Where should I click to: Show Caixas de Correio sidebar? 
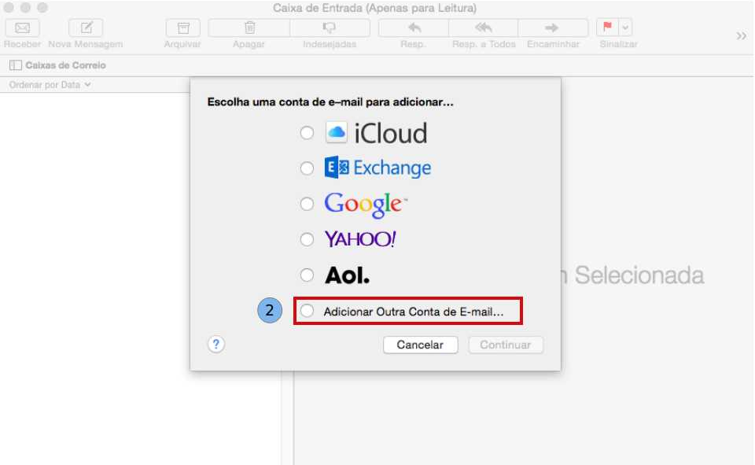pos(57,65)
